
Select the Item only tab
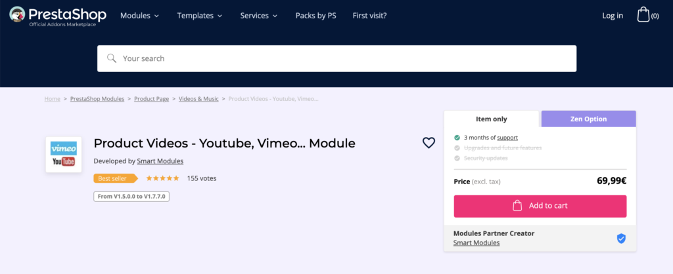pyautogui.click(x=492, y=119)
